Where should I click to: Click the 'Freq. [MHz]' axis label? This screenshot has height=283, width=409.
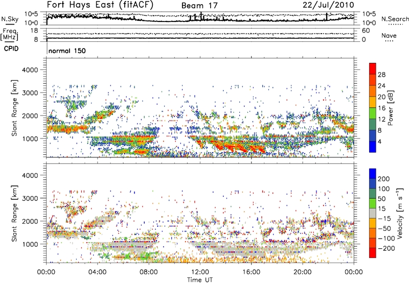tap(10, 35)
